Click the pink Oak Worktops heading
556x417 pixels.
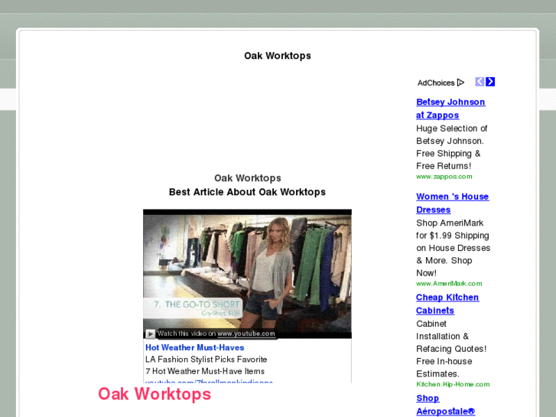point(154,394)
